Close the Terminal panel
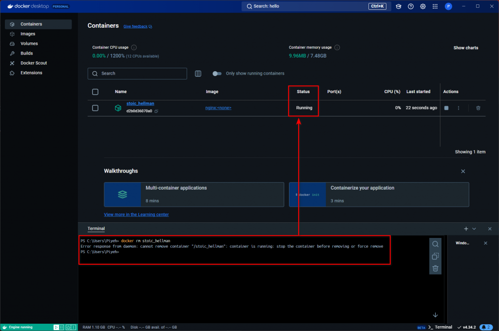 (x=490, y=229)
